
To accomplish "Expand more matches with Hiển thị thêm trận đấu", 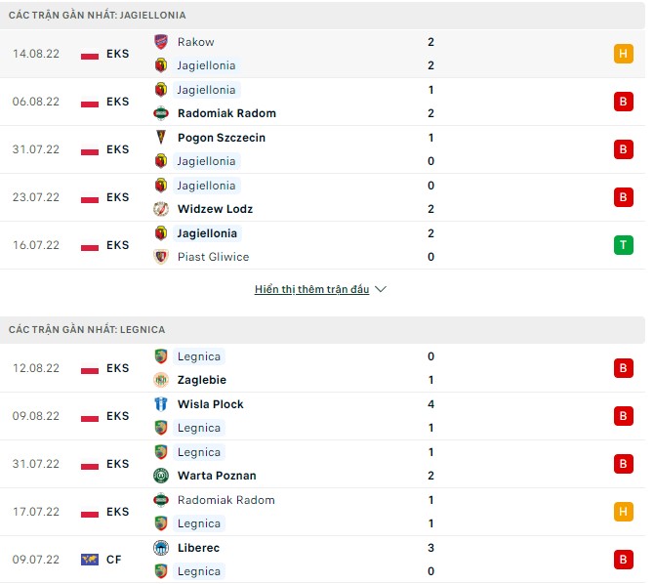I will click(311, 290).
